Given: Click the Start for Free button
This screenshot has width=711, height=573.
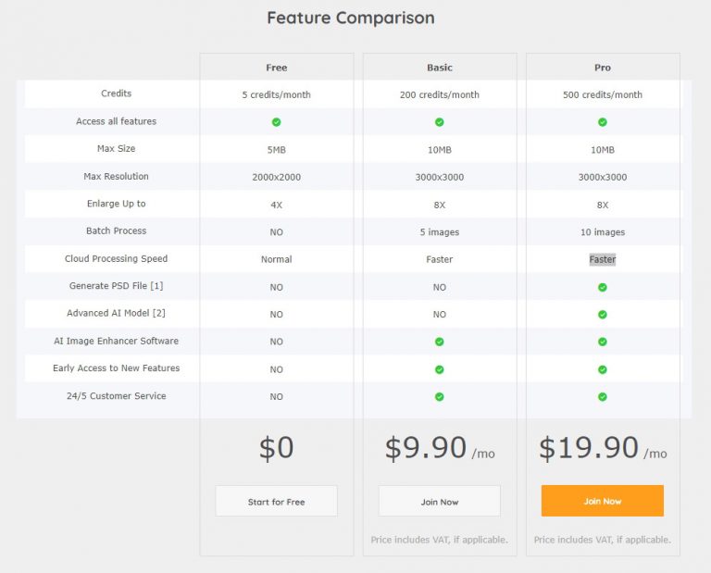Looking at the screenshot, I should pos(276,502).
